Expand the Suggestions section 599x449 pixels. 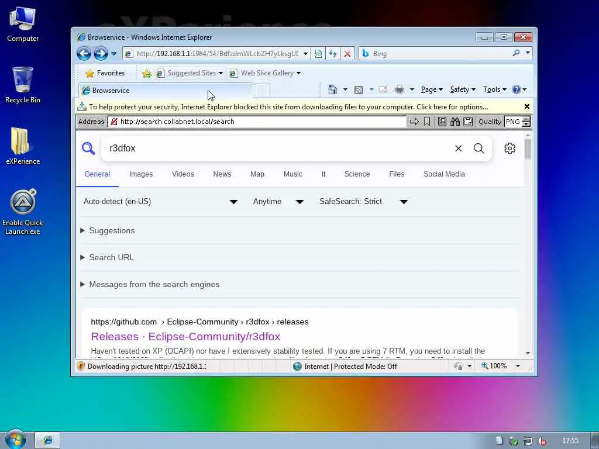[x=108, y=230]
